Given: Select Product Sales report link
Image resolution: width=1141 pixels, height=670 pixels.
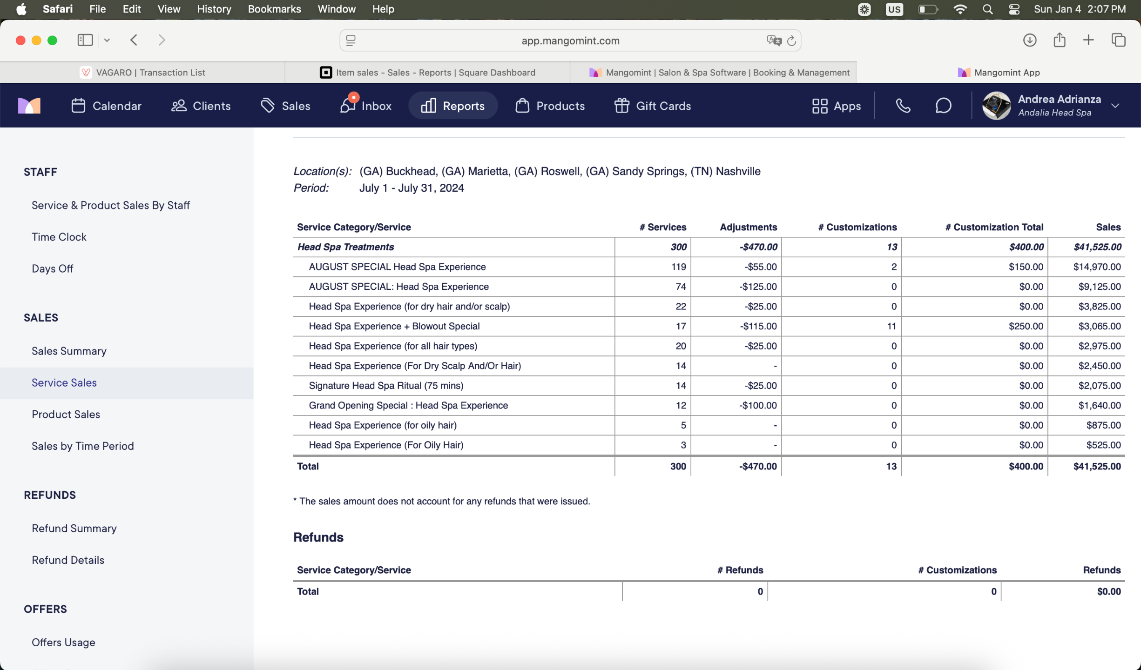Looking at the screenshot, I should (x=66, y=414).
